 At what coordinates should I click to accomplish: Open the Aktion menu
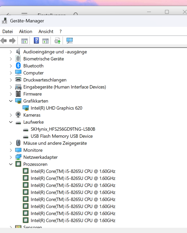tap(26, 32)
